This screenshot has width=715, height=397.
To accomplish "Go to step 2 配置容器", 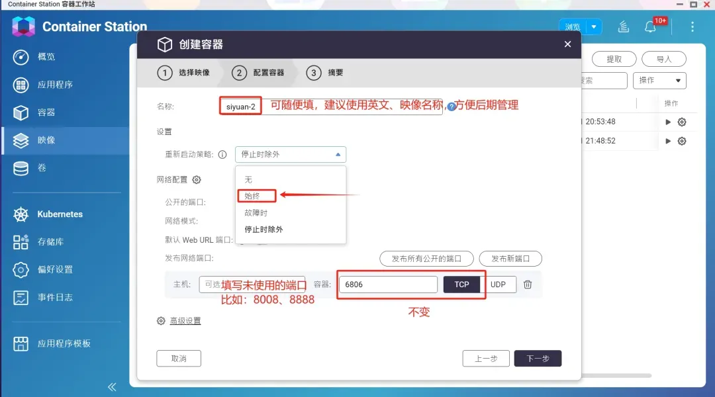I will pos(258,73).
